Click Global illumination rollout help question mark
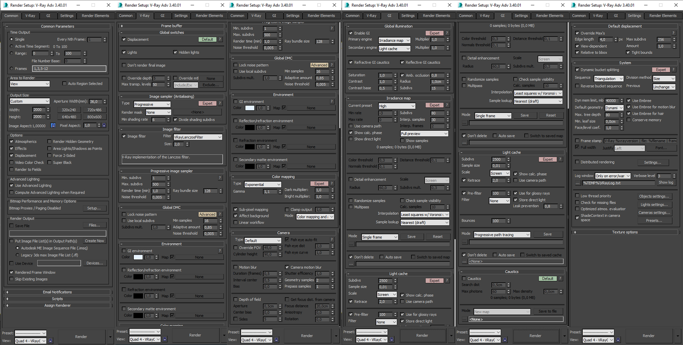The width and height of the screenshot is (683, 345). pyautogui.click(x=447, y=33)
